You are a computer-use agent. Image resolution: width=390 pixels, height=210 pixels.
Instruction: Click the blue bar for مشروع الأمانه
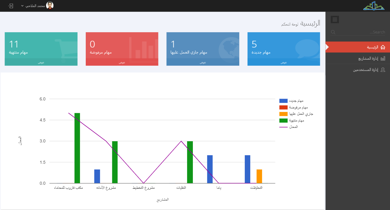[97, 177]
